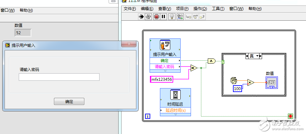Viewport: 306px width, 134px height.
Task: Click 请输入密码 output terminal of prompt VI
Action: click(165, 67)
